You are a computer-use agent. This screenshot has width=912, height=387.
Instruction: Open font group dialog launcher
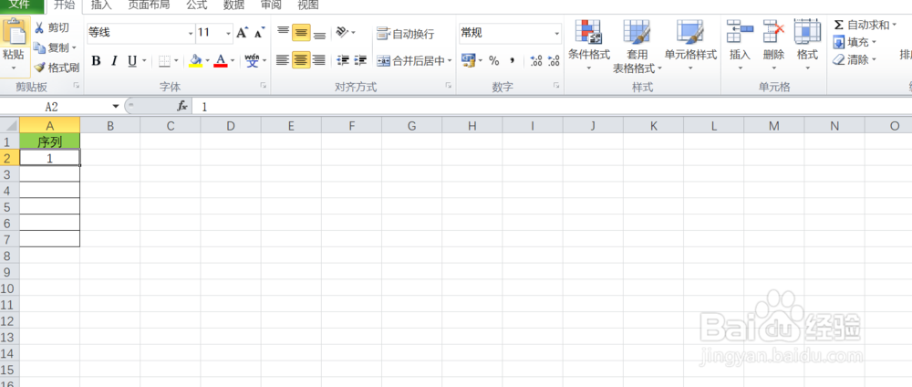[x=264, y=86]
